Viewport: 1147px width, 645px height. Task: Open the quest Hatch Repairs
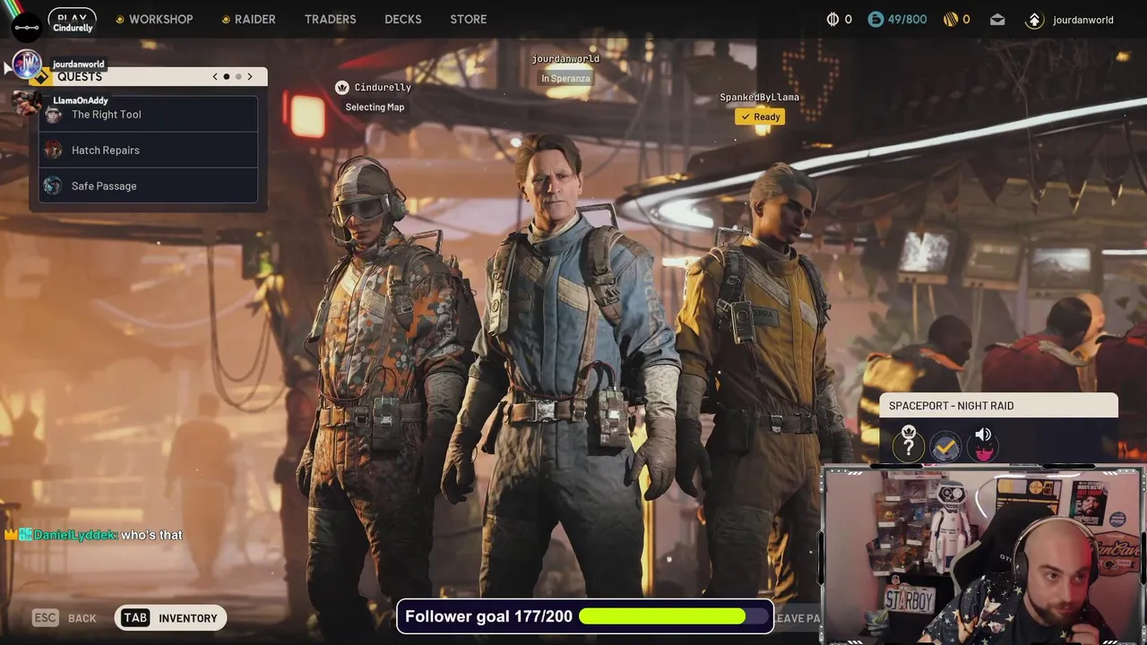pos(149,150)
